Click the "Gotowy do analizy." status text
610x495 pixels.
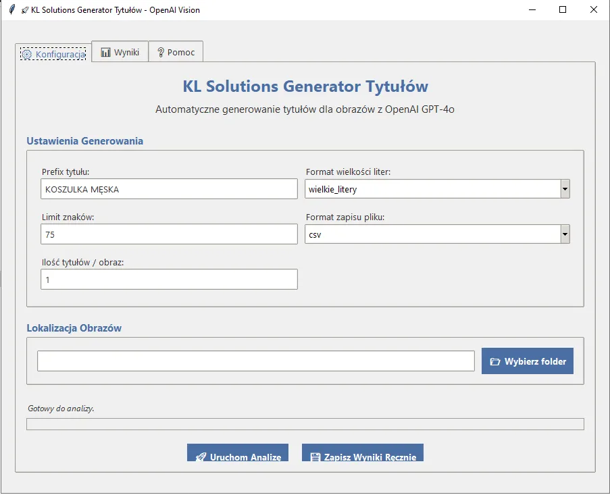coord(61,409)
